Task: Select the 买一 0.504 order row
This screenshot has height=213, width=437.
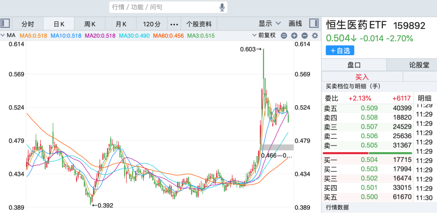Action: click(x=367, y=160)
